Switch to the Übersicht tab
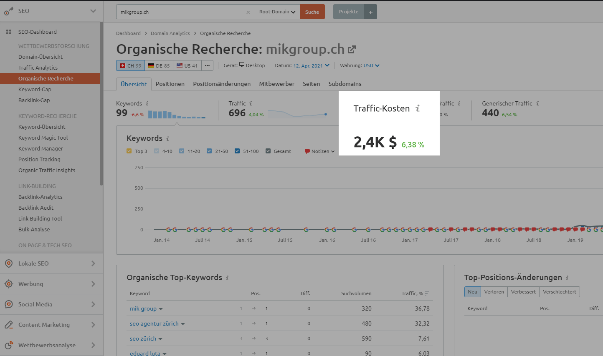This screenshot has height=356, width=603. pyautogui.click(x=134, y=84)
